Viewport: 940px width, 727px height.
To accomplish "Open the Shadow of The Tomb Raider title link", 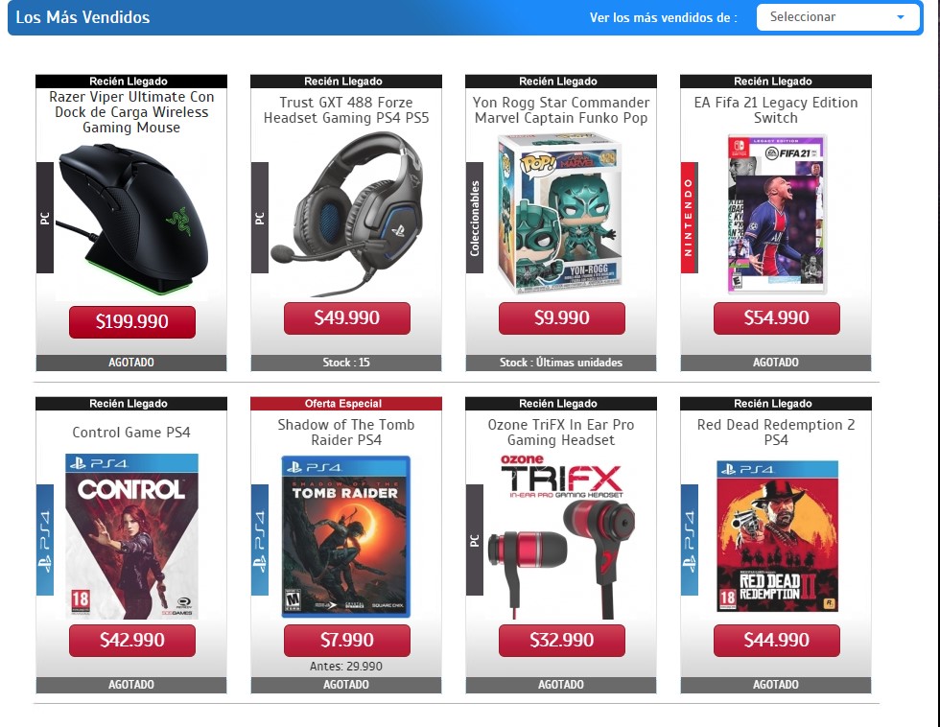I will pyautogui.click(x=346, y=433).
